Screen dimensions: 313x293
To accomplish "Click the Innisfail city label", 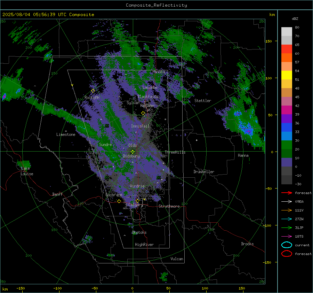I will tap(140, 126).
